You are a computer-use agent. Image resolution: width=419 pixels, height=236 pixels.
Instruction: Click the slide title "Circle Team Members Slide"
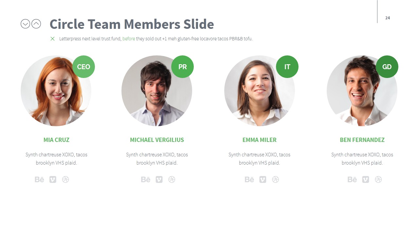pyautogui.click(x=132, y=24)
